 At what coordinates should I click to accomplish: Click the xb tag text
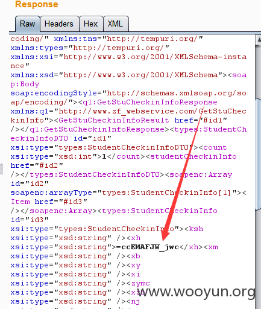(136, 256)
